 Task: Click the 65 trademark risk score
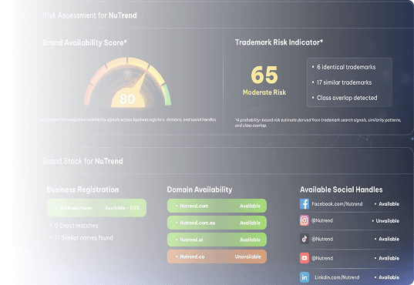click(264, 75)
